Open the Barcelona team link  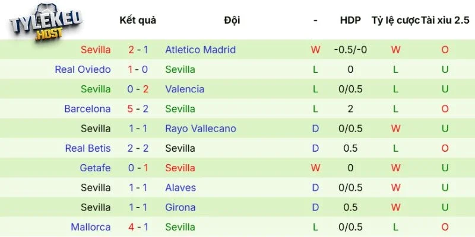click(87, 109)
